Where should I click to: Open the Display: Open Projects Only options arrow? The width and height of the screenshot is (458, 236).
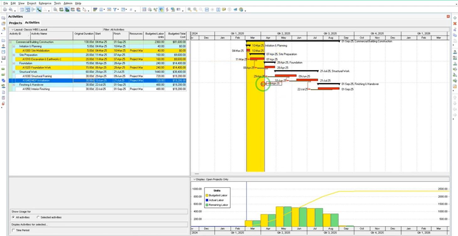(x=194, y=180)
